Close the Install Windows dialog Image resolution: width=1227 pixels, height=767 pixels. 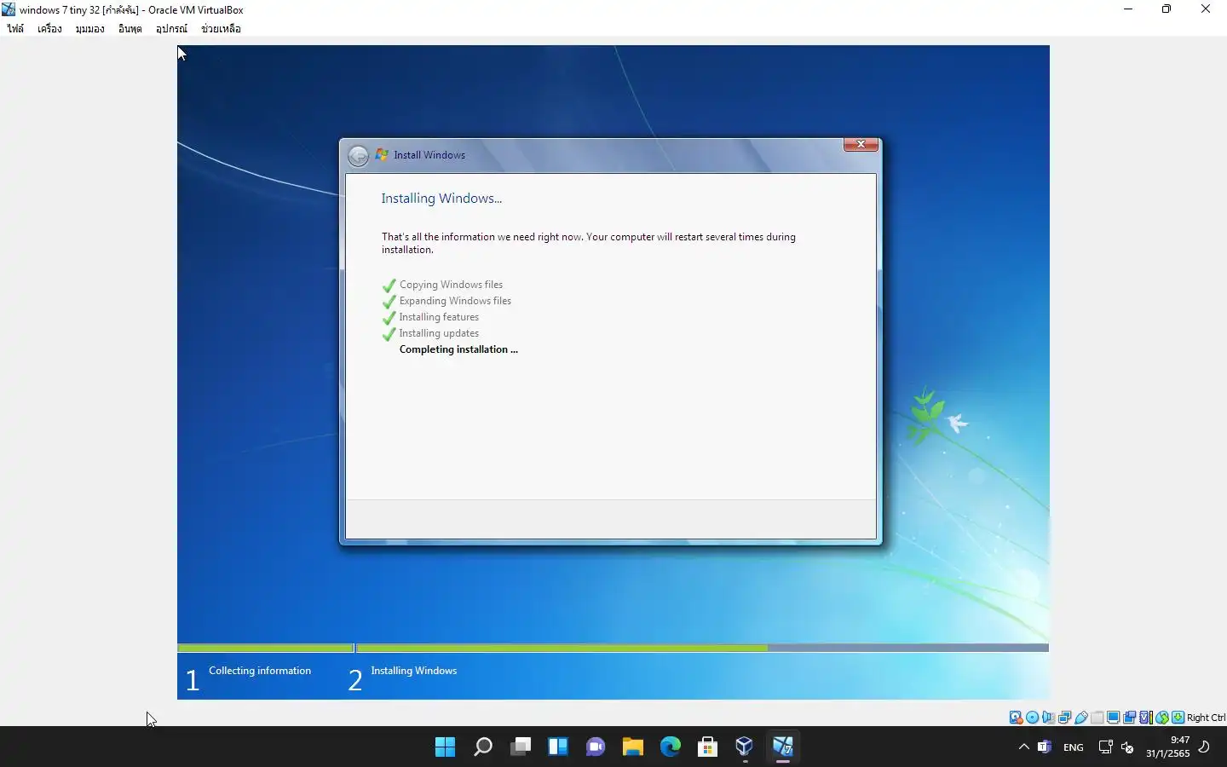point(861,144)
